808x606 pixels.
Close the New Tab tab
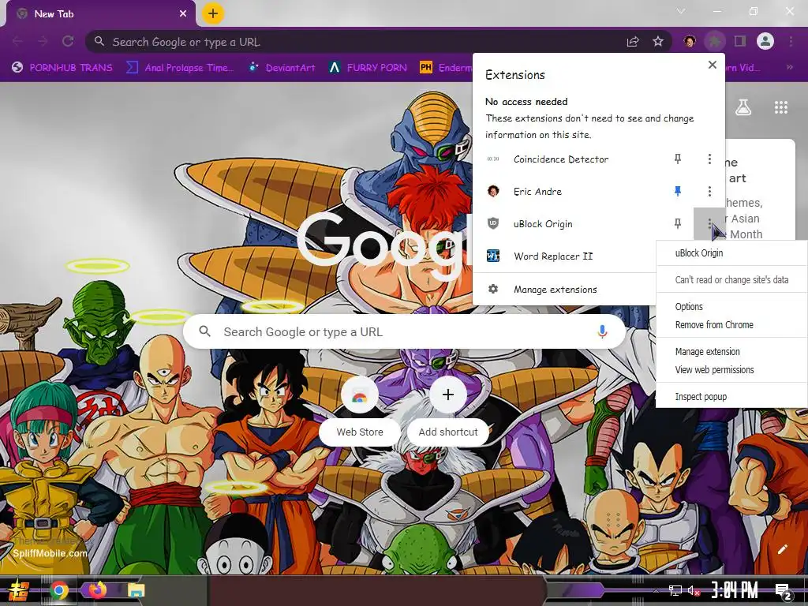[x=183, y=14]
